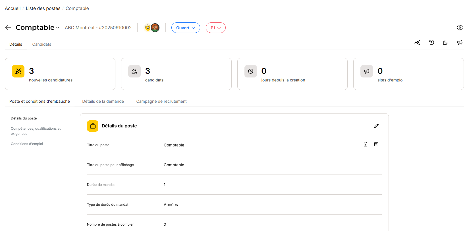The image size is (469, 231).
Task: Click the yellow briefcase icon of Détails du poste
Action: point(93,126)
